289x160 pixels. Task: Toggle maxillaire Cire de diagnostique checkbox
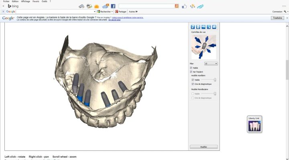tap(193, 84)
